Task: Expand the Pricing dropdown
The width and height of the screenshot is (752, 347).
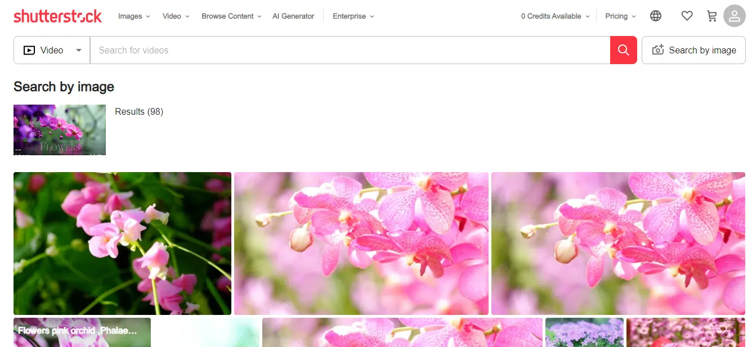Action: click(x=620, y=16)
